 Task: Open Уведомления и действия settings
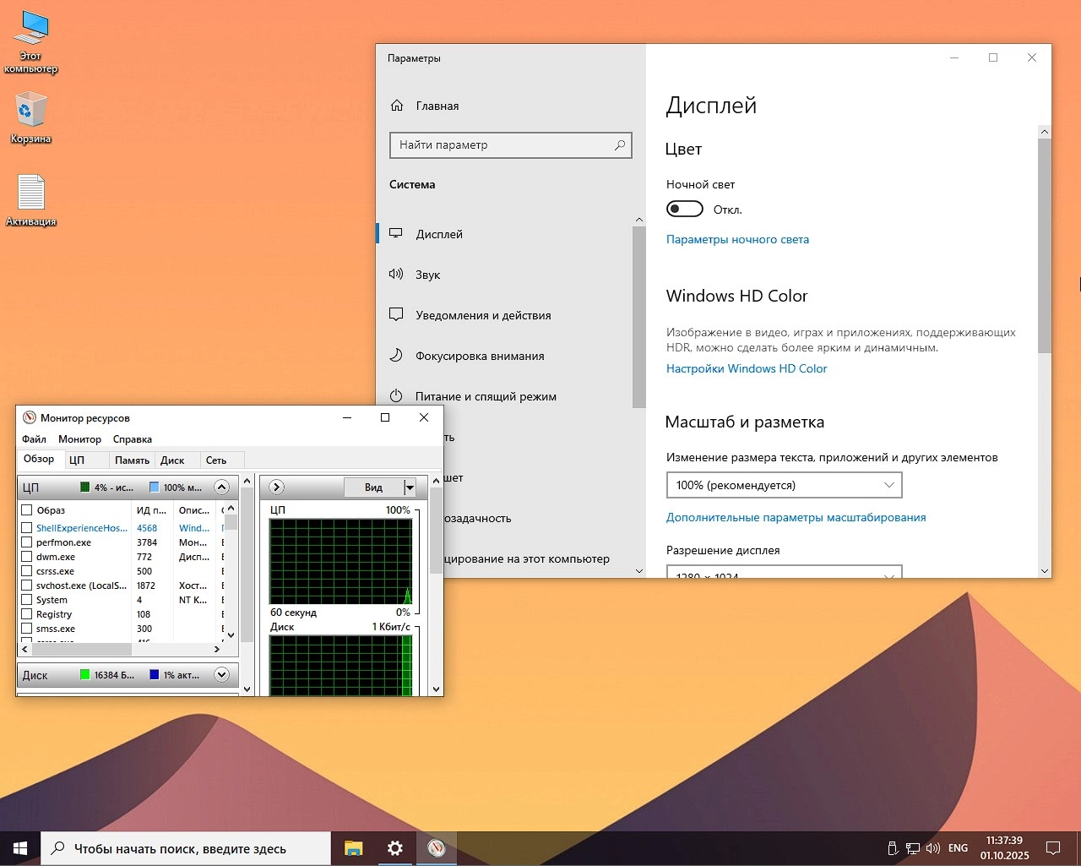[483, 315]
